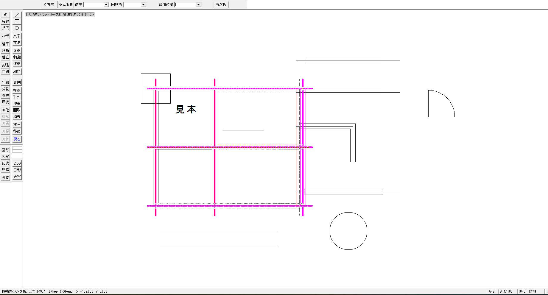548x295 pixels.
Task: Open the 回転角 rotation angle dropdown
Action: tap(144, 5)
